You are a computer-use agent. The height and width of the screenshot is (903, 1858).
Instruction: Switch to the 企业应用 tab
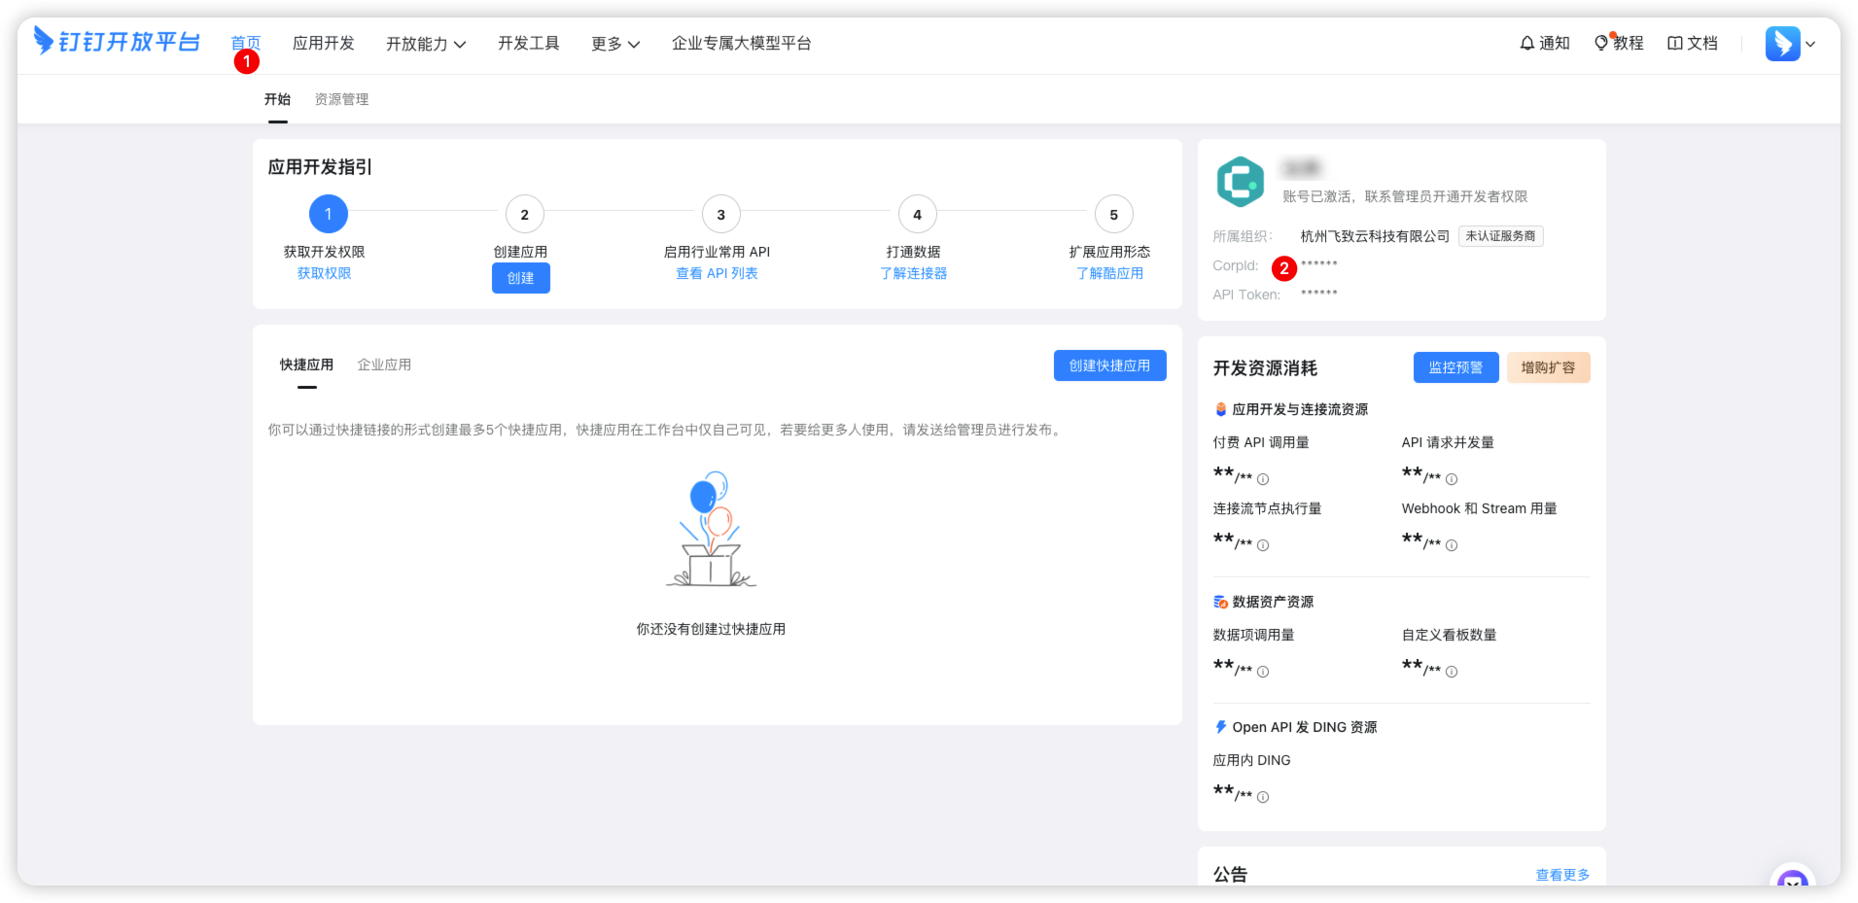click(x=384, y=365)
